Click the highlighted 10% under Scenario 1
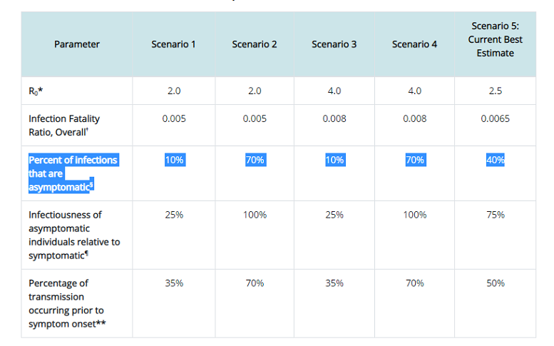Image resolution: width=554 pixels, height=346 pixels. (174, 160)
